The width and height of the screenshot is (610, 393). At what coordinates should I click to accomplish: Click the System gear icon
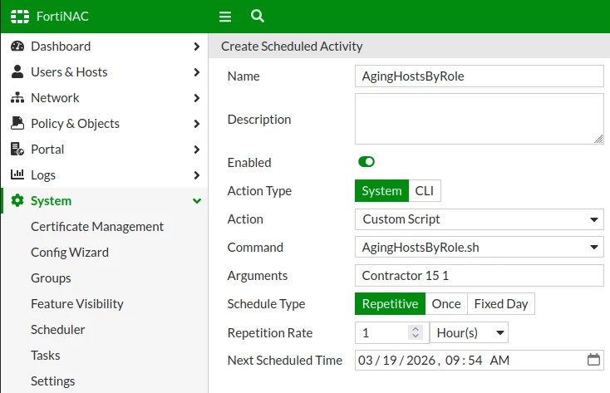click(x=17, y=200)
